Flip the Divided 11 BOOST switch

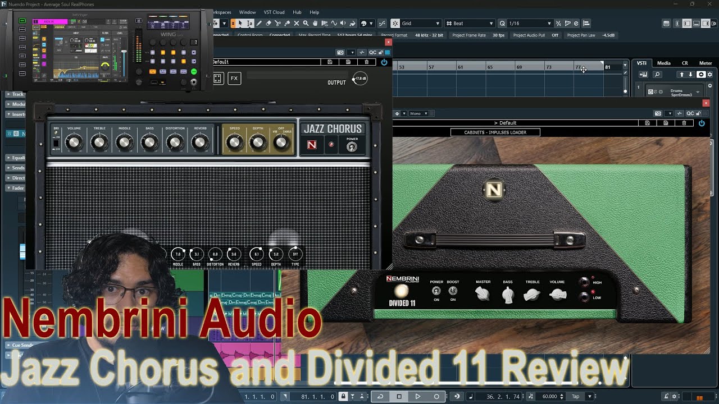453,291
